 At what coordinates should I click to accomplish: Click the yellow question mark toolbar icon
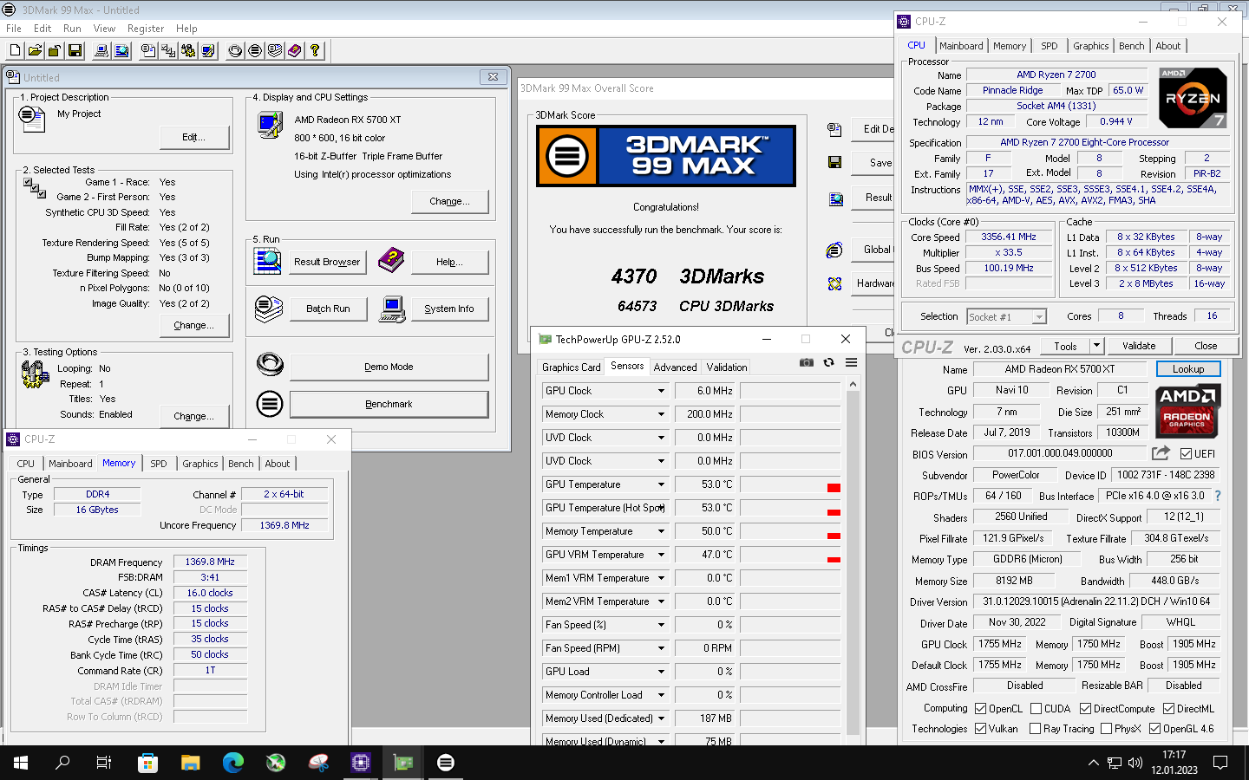(315, 51)
